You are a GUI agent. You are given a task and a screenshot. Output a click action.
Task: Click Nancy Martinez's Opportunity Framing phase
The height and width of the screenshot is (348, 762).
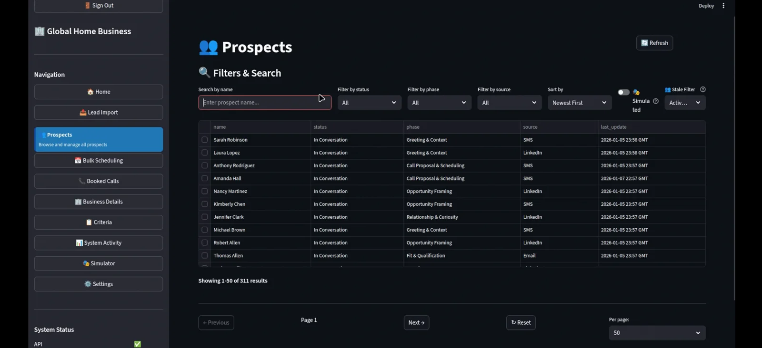462,191
